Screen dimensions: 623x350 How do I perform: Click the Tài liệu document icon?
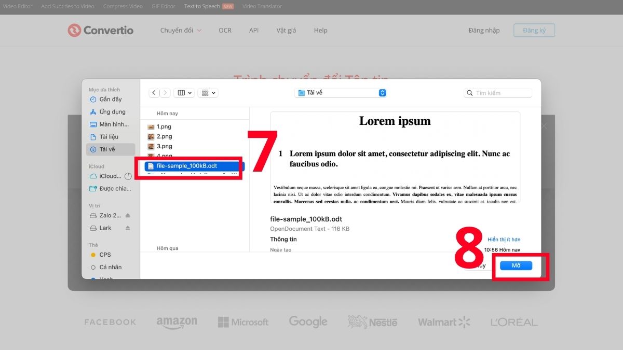pos(93,137)
